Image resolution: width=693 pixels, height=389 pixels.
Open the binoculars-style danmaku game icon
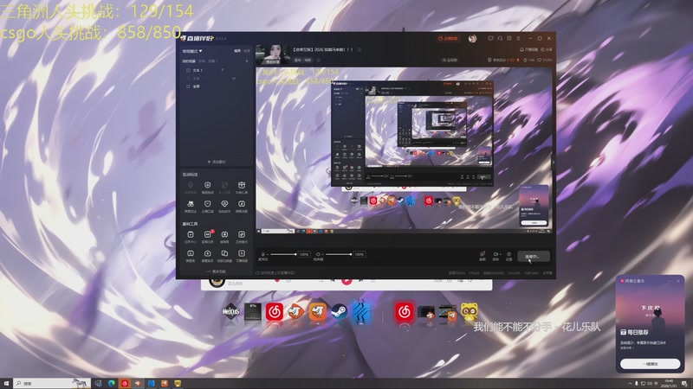[190, 206]
